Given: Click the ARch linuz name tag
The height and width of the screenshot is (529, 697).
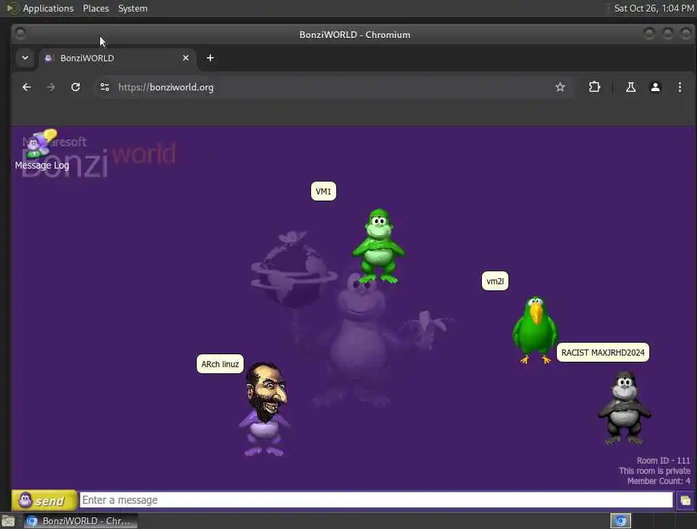Looking at the screenshot, I should pyautogui.click(x=220, y=364).
